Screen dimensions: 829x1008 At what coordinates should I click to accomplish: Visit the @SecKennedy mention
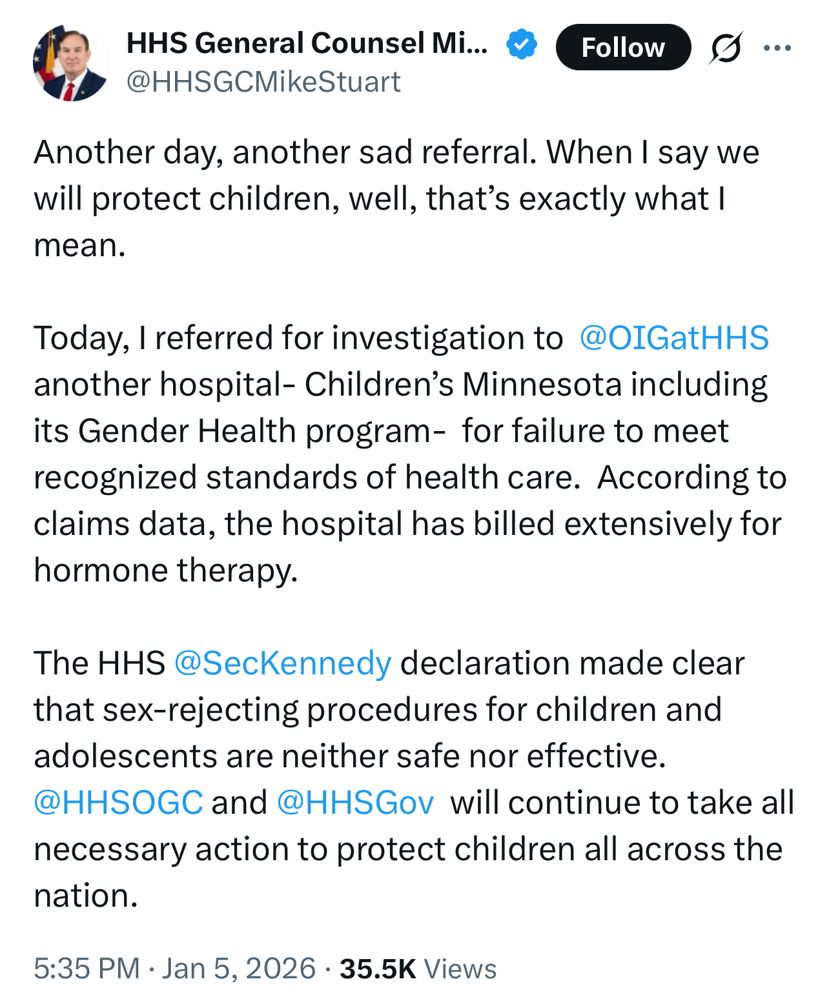point(283,663)
